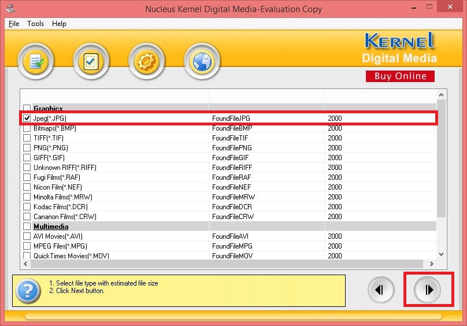Click the application icon in title bar
The height and width of the screenshot is (326, 467).
[x=11, y=8]
